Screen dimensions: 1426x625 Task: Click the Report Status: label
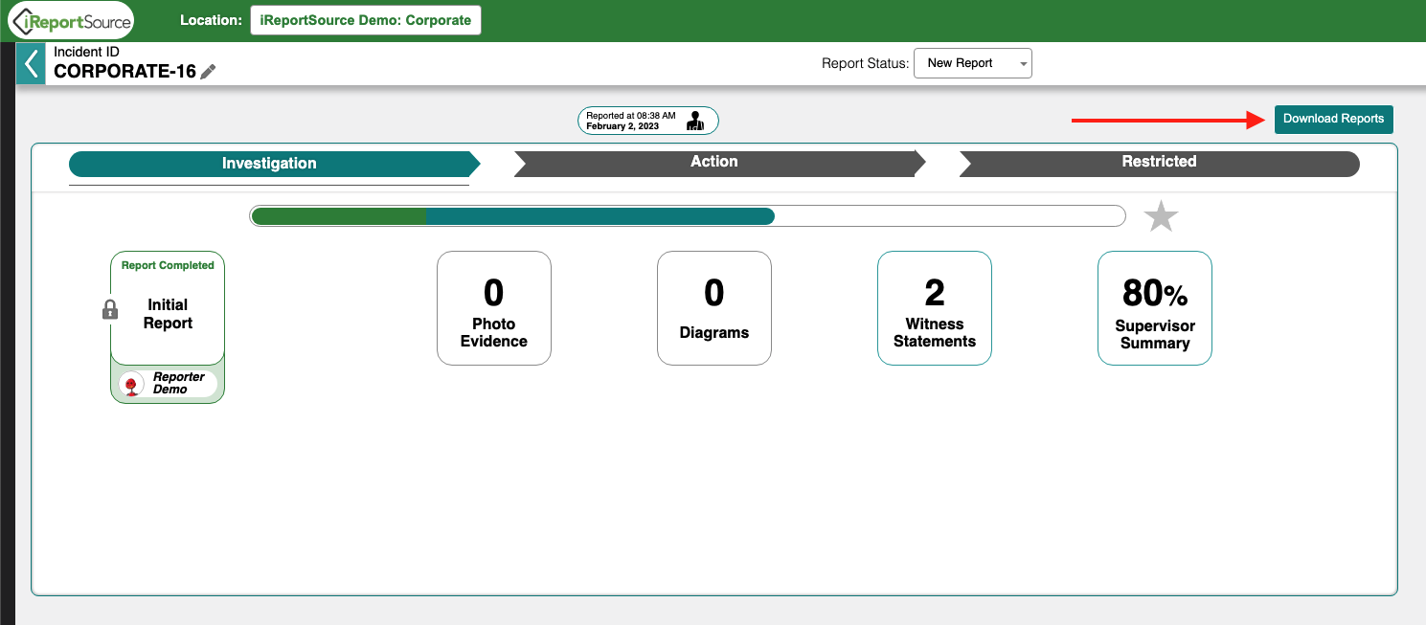865,63
